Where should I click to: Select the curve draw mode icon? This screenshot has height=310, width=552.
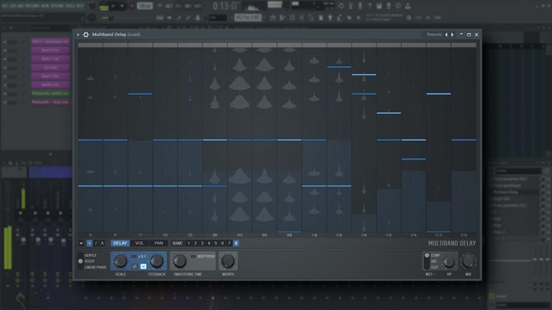point(102,243)
